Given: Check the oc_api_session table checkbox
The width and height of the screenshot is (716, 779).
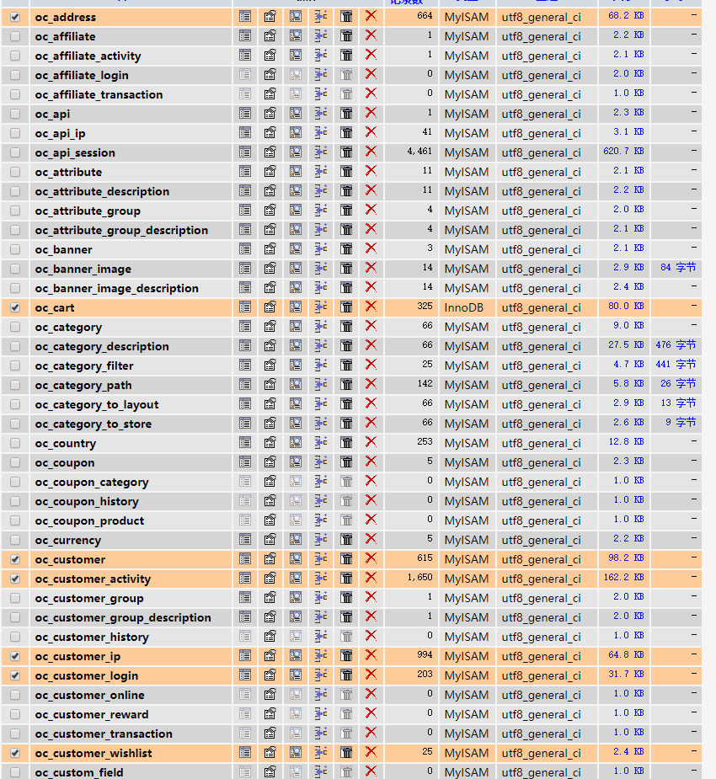Looking at the screenshot, I should (x=15, y=152).
